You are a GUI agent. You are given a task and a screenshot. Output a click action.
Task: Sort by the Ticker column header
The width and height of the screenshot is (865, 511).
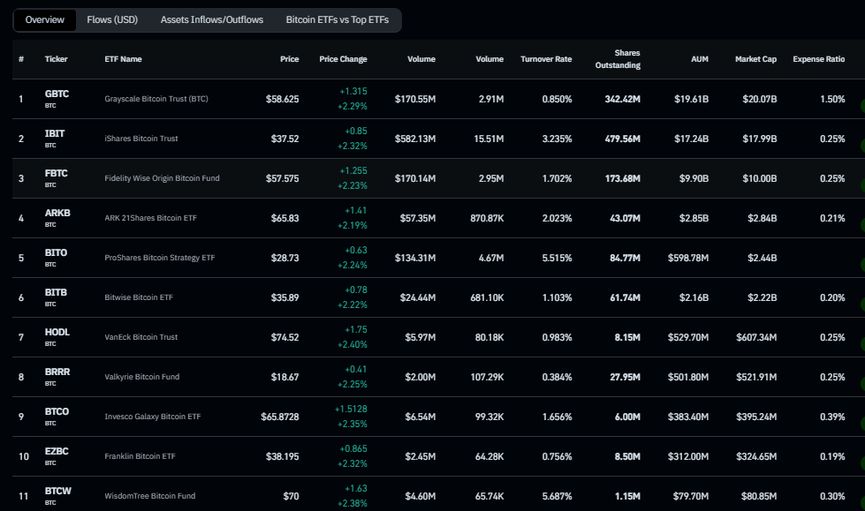point(56,59)
